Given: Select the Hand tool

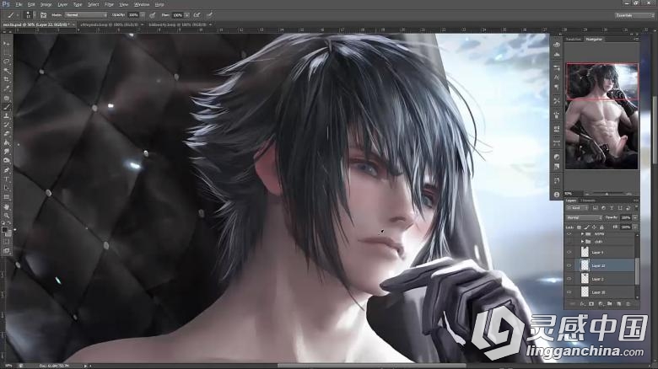Looking at the screenshot, I should pyautogui.click(x=6, y=206).
